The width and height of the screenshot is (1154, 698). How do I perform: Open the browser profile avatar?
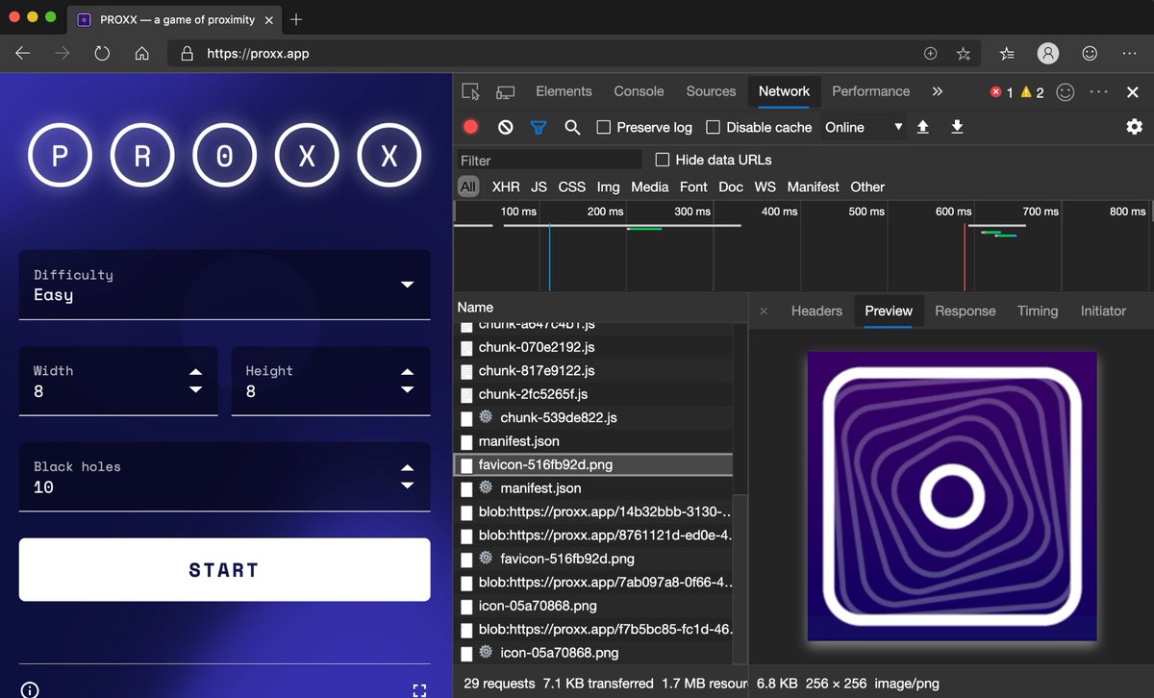click(1048, 54)
